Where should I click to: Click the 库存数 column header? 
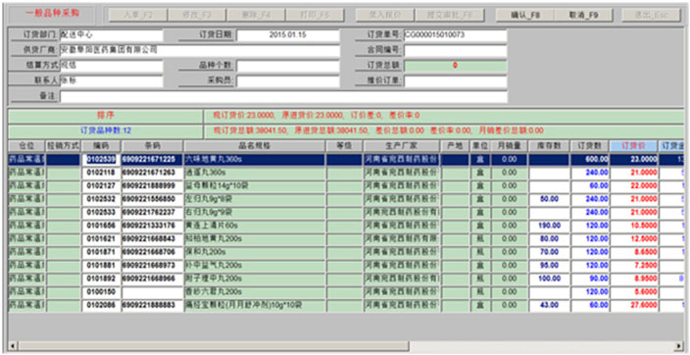pos(549,146)
